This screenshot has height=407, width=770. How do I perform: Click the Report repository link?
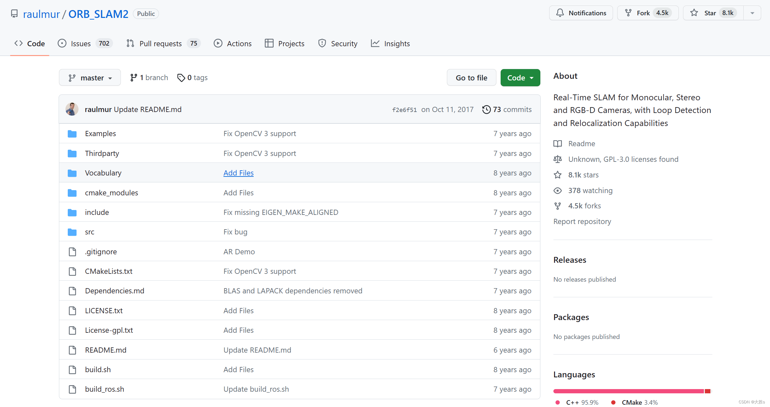[582, 221]
